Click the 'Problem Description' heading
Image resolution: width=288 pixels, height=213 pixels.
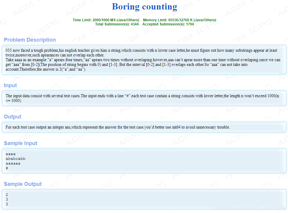30,40
